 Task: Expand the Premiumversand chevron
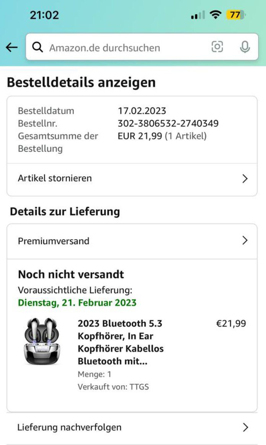click(245, 241)
